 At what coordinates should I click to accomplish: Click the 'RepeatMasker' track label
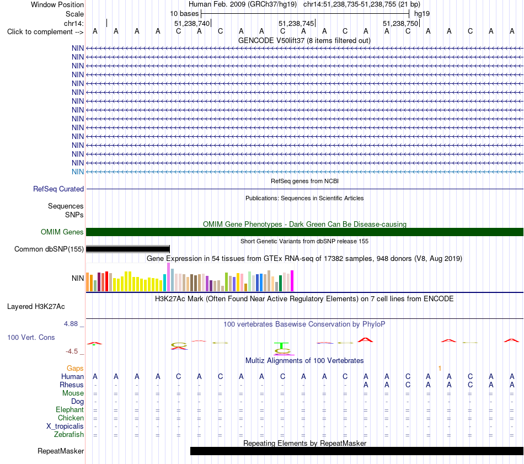coord(61,451)
